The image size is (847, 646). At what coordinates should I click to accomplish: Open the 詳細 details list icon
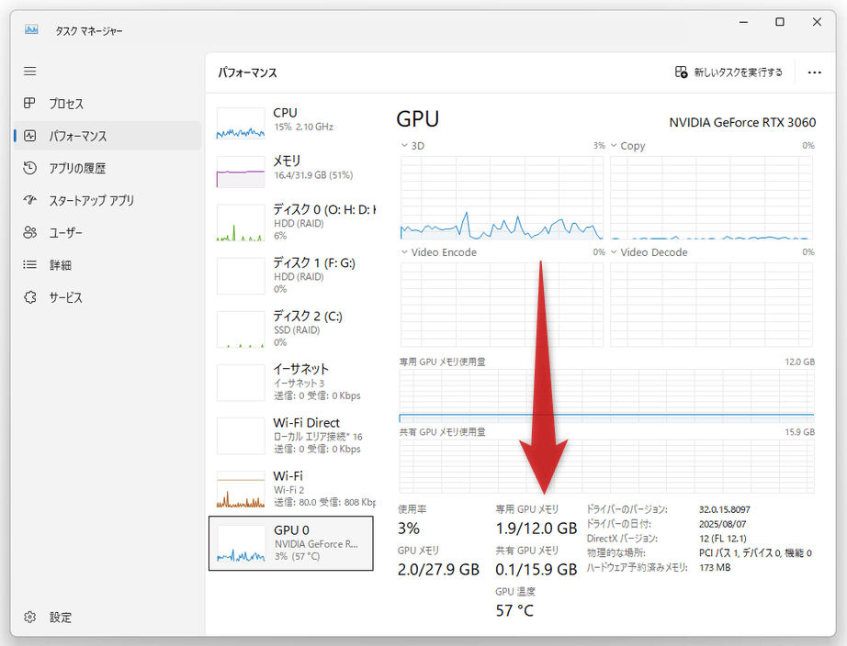(29, 265)
